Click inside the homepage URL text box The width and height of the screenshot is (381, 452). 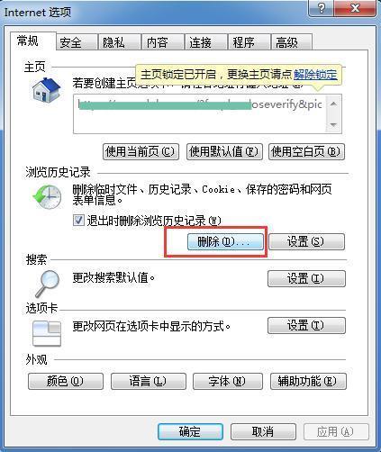[199, 113]
